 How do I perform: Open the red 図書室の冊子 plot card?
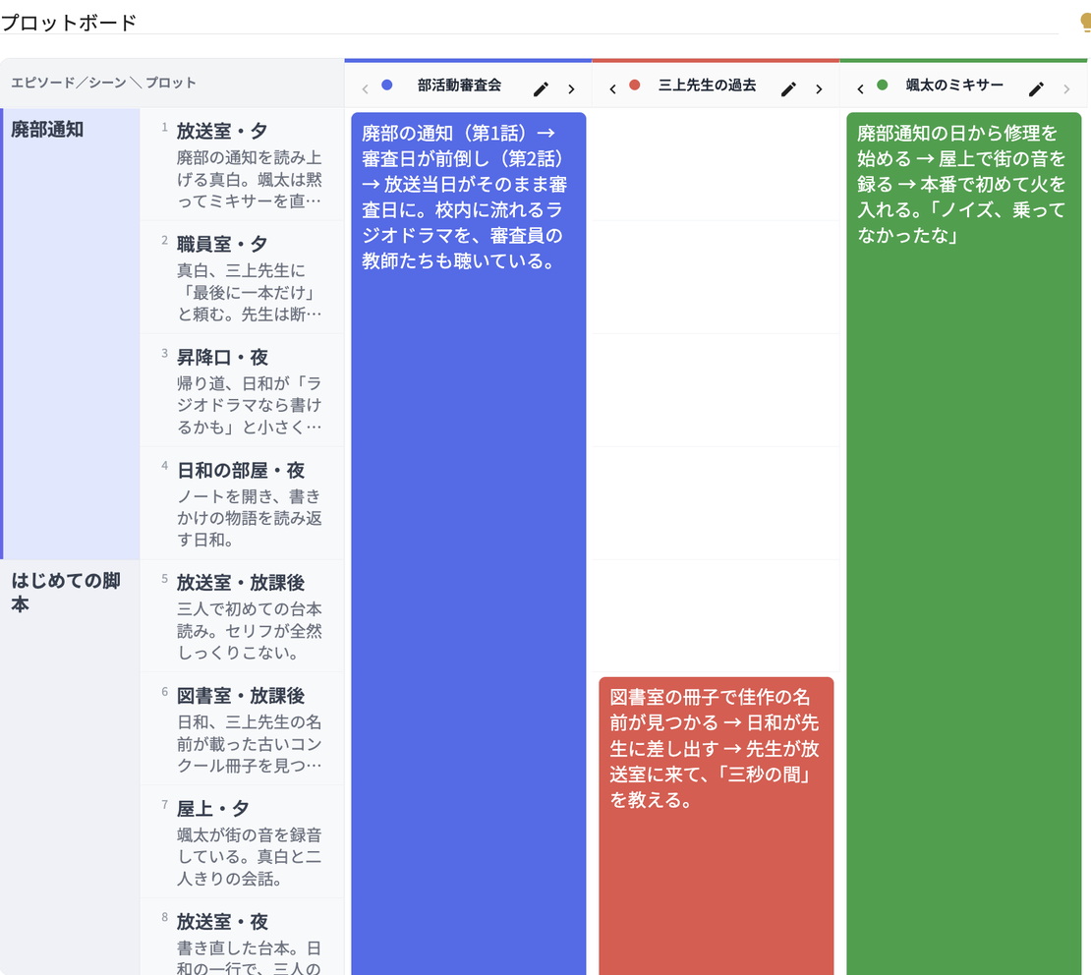pyautogui.click(x=716, y=826)
